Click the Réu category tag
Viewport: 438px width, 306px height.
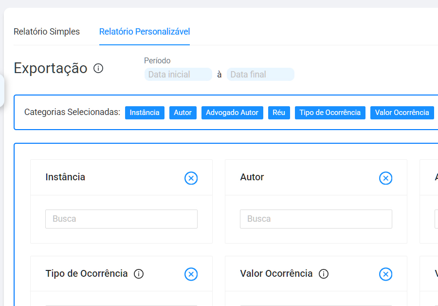[279, 113]
